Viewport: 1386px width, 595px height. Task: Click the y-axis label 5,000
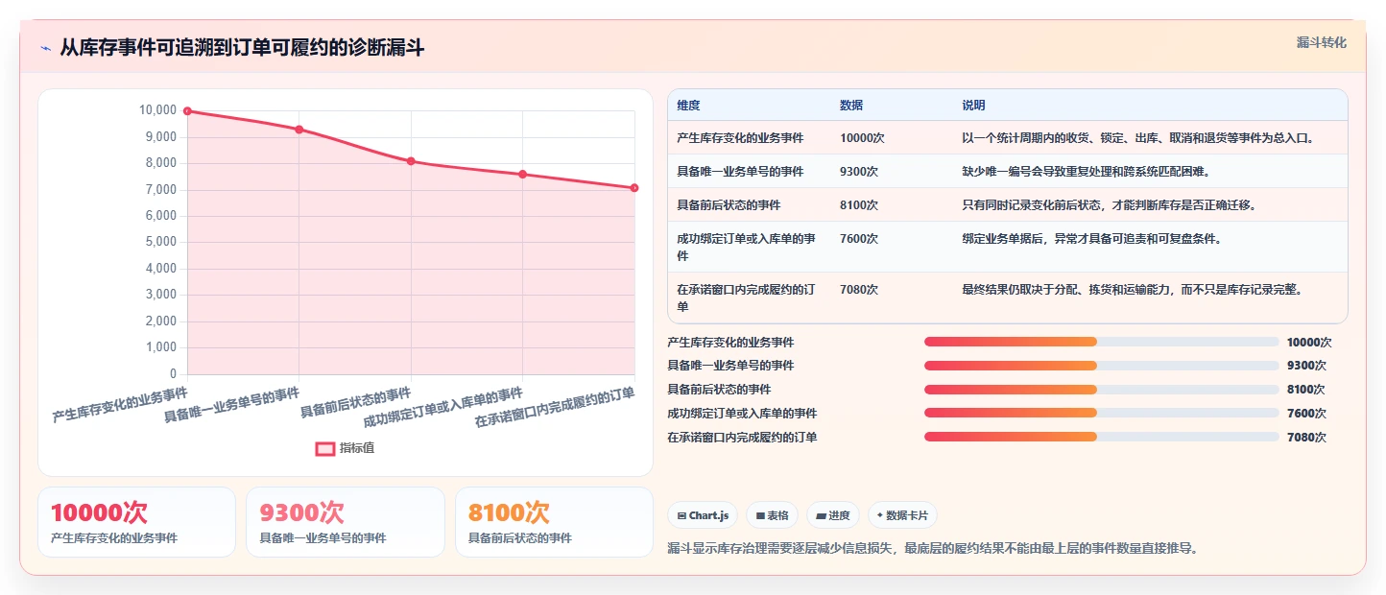point(159,242)
